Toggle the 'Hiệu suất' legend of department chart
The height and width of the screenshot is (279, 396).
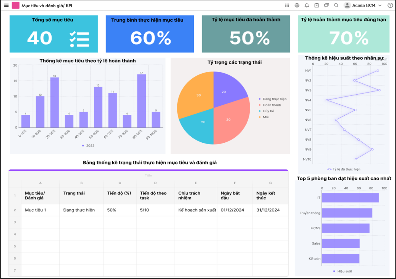[343, 271]
